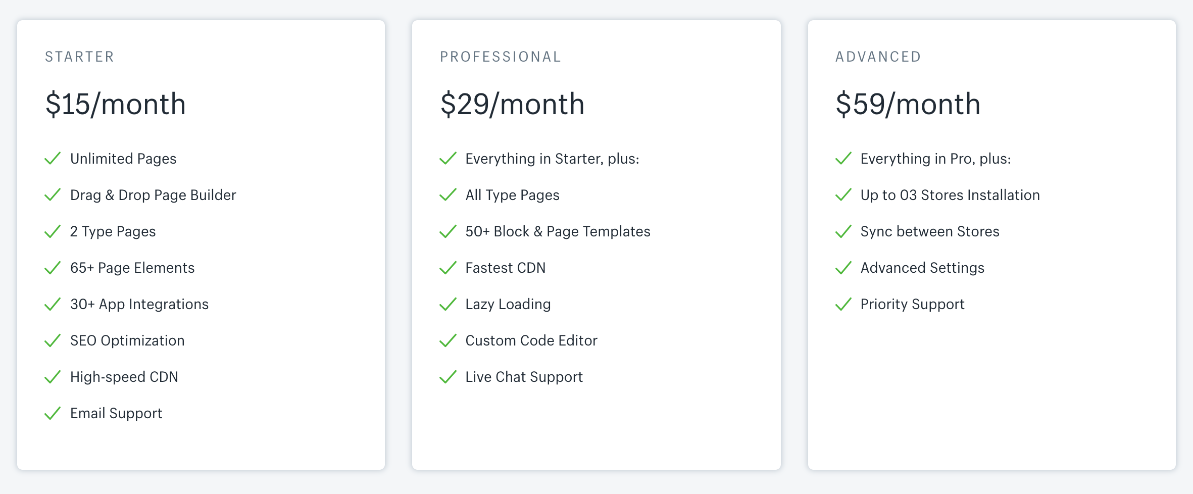This screenshot has height=494, width=1193.
Task: Click the 50+ Block & Page Templates text
Action: coord(558,231)
